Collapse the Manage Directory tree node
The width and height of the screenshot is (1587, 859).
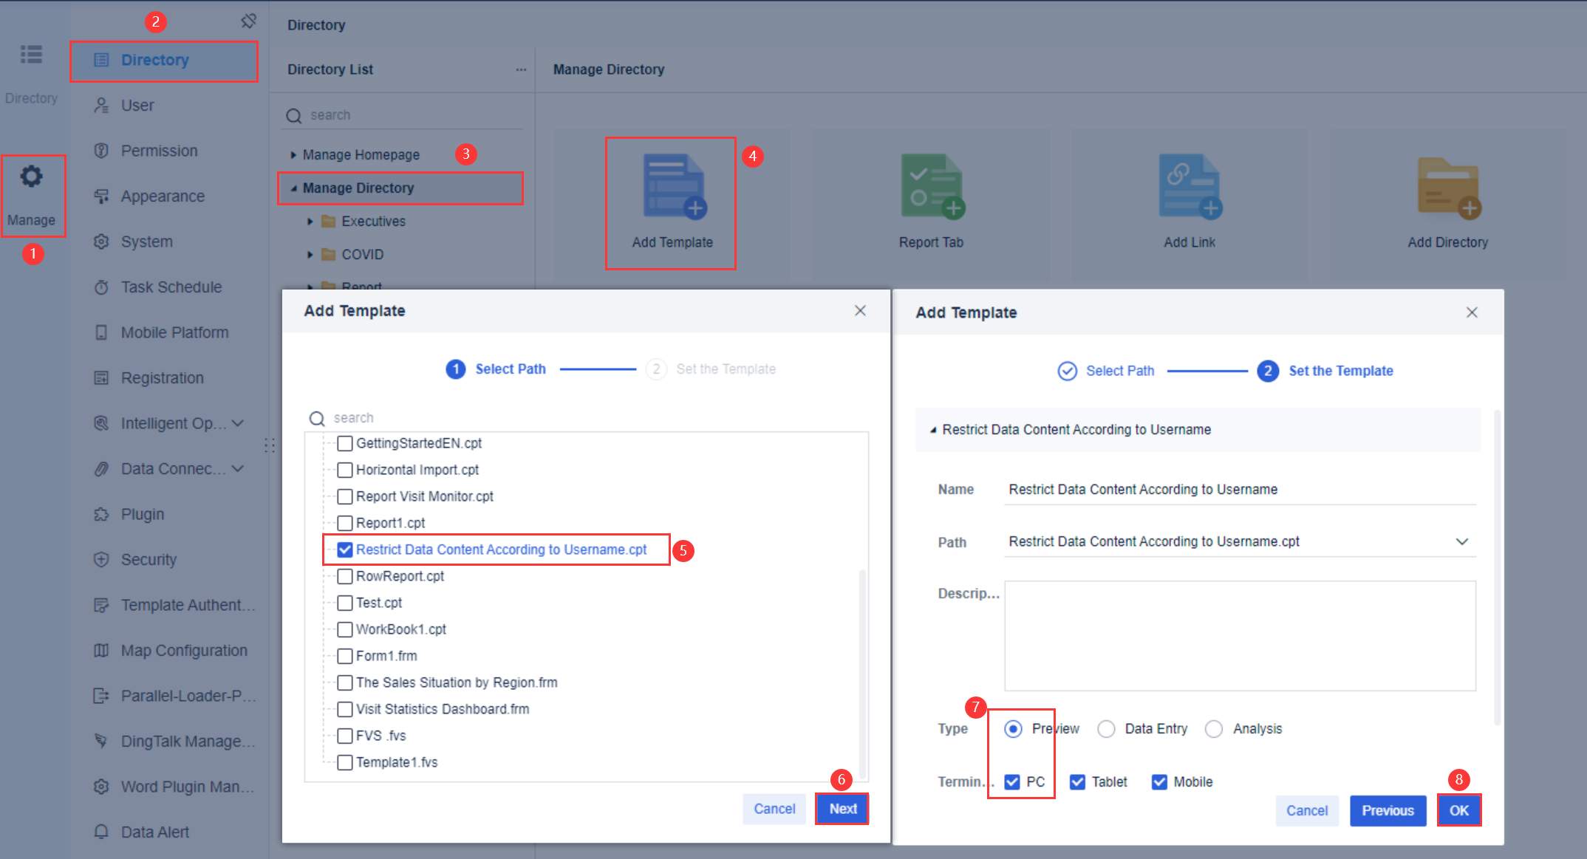tap(293, 188)
